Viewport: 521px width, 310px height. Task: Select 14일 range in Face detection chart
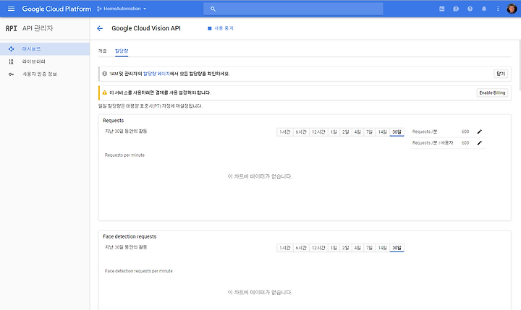(x=383, y=248)
